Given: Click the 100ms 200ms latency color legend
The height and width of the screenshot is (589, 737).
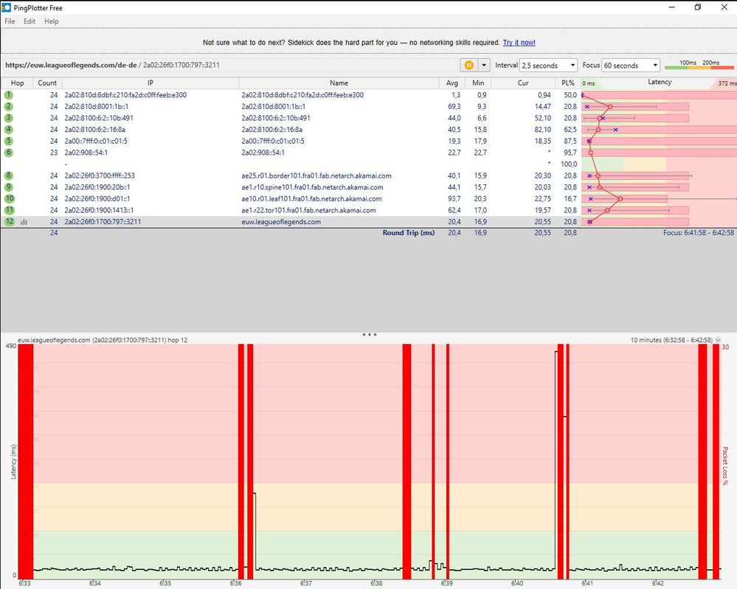Looking at the screenshot, I should (699, 65).
